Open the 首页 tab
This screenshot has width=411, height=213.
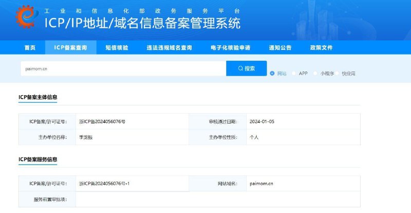(30, 47)
